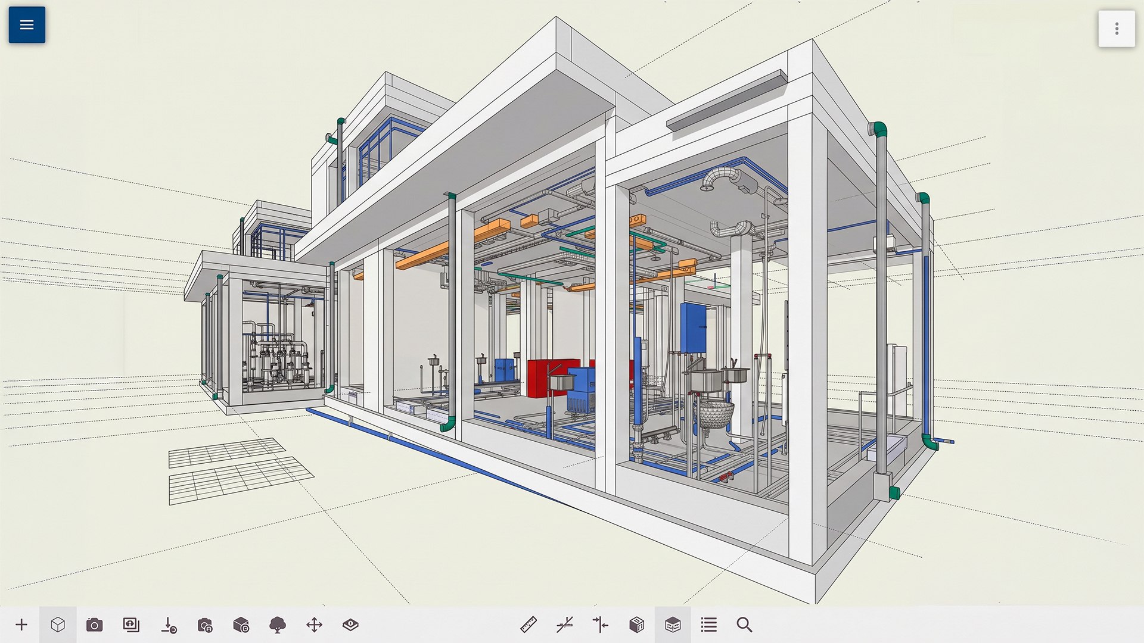
Task: Select the 3D cube view icon
Action: pyautogui.click(x=58, y=625)
